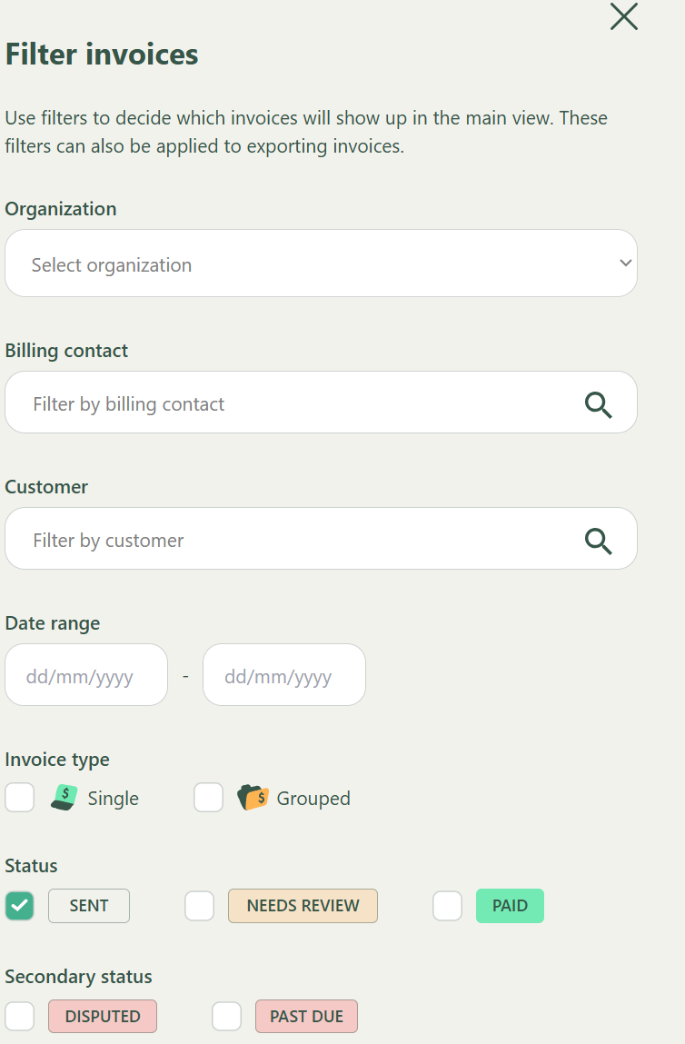
Task: Focus the Filter by billing contact field
Action: 291,404
